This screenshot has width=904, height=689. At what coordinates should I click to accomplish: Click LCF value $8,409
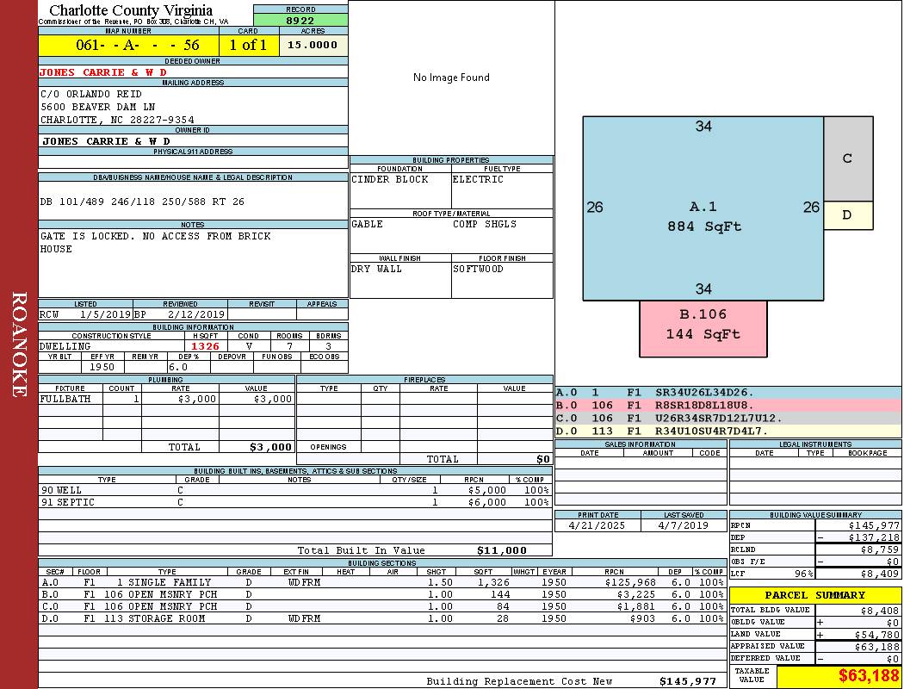click(880, 574)
